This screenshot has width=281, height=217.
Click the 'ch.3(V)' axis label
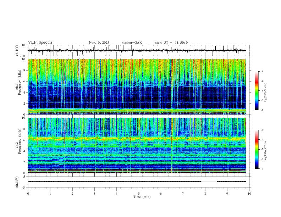coord(17,182)
